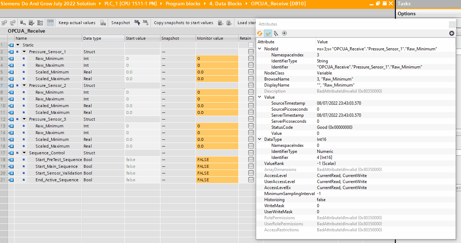Open the Options tab in Tasks pane
This screenshot has width=461, height=243.
coord(407,13)
